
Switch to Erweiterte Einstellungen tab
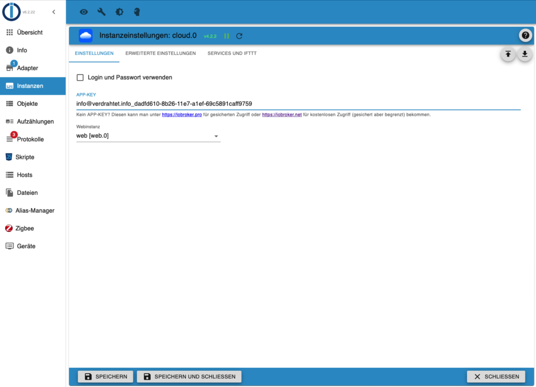[x=161, y=53]
